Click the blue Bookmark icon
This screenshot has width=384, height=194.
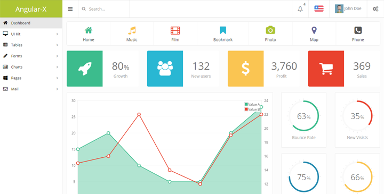[x=223, y=30]
